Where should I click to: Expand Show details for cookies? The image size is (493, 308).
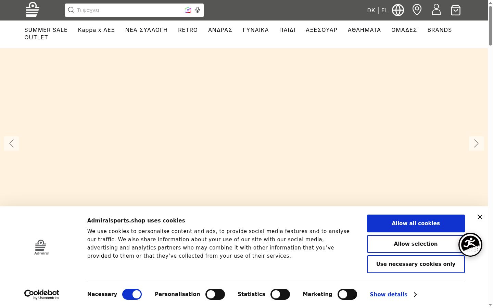[x=393, y=295]
